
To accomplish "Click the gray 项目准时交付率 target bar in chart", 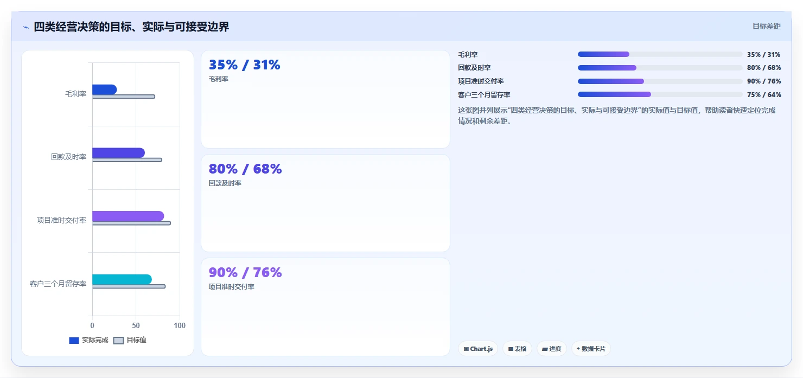I will tap(131, 223).
